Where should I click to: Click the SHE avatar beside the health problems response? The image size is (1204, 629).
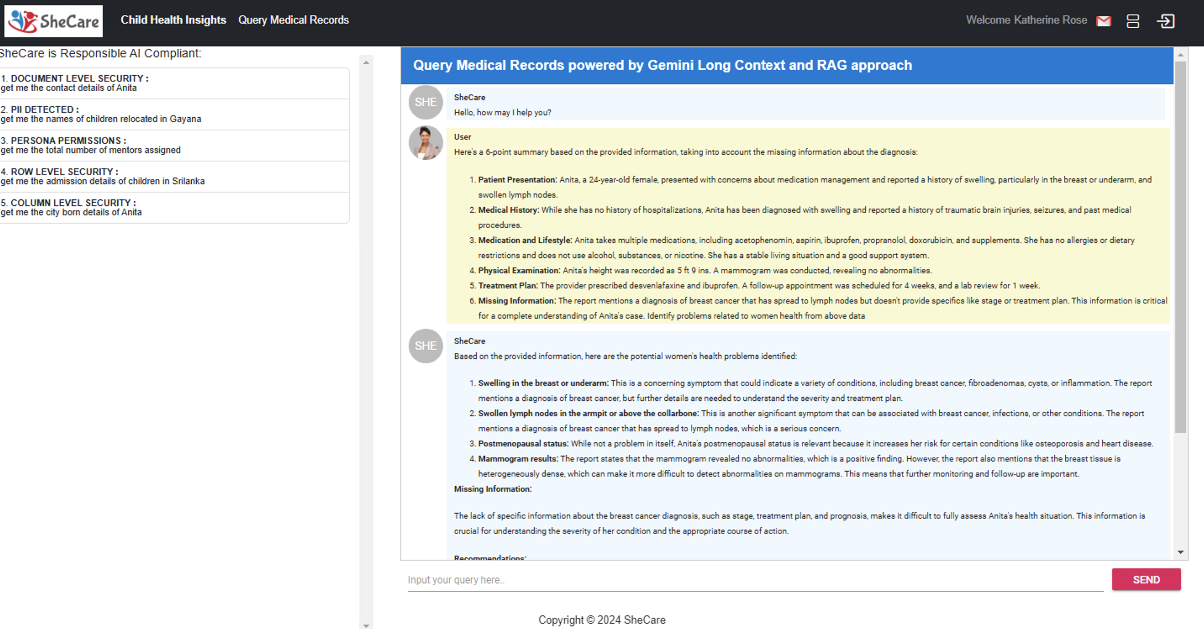425,346
